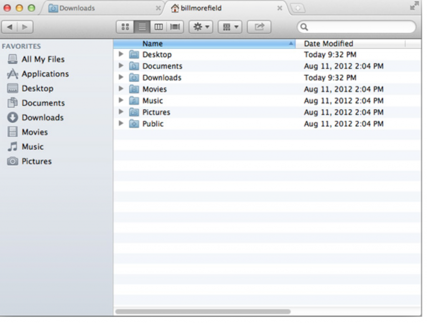
Task: Select column view mode button
Action: tap(158, 27)
